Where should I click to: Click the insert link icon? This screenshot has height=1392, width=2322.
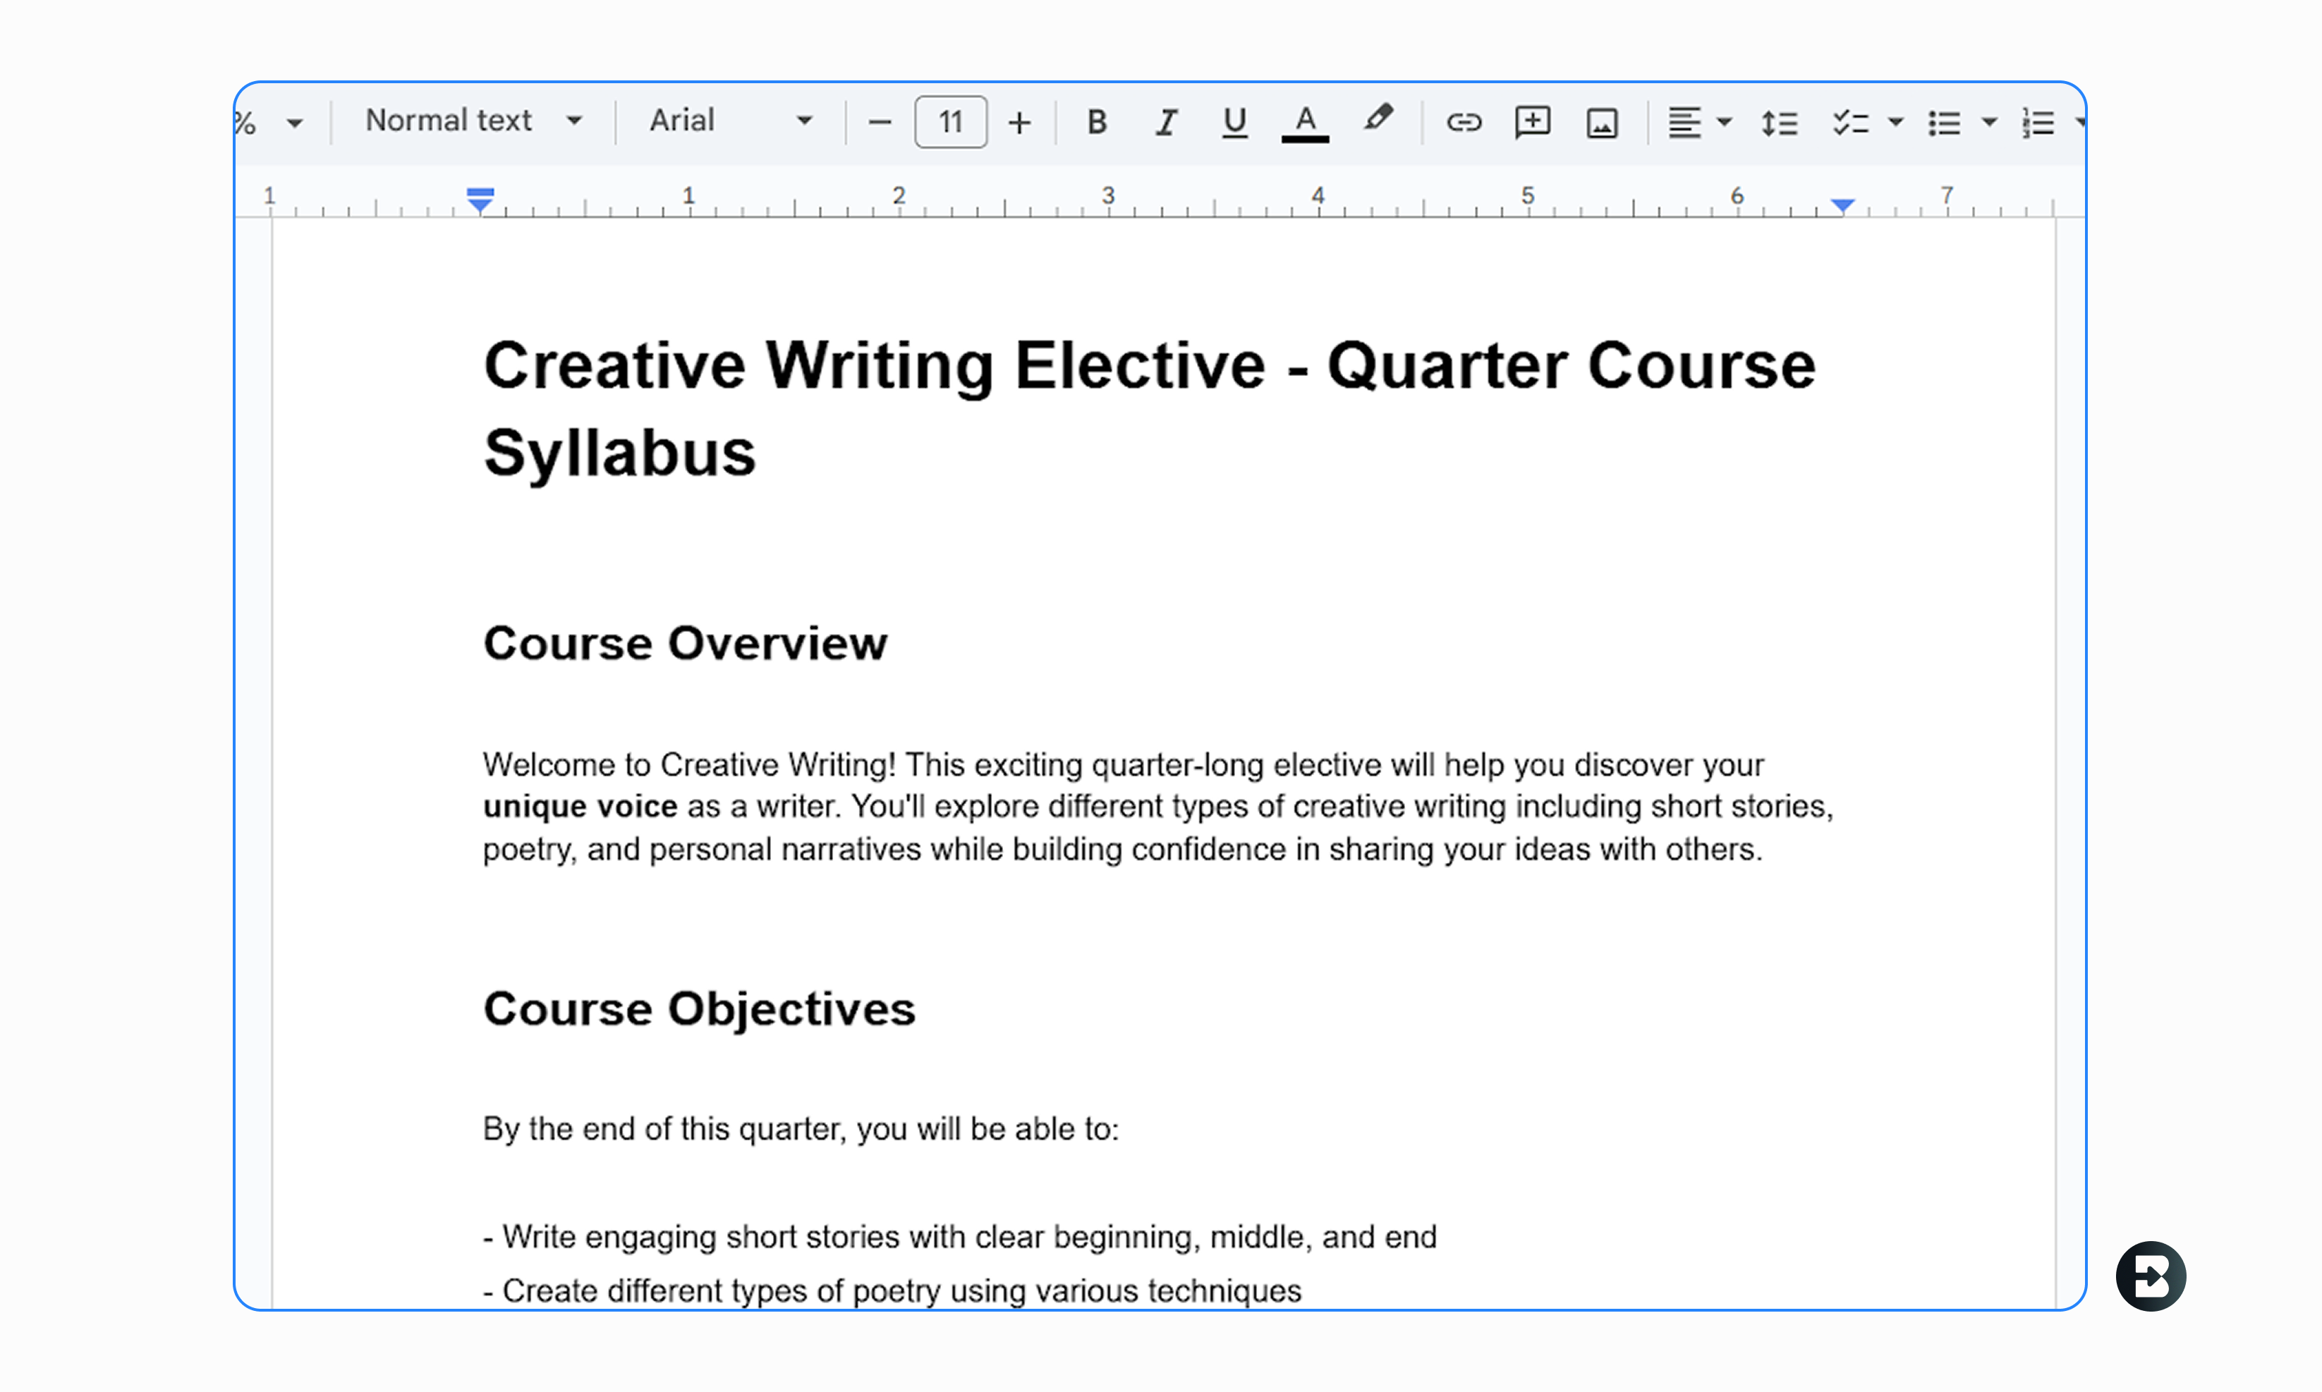1463,122
